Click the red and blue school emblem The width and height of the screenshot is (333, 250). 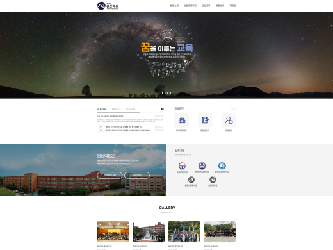[182, 165]
